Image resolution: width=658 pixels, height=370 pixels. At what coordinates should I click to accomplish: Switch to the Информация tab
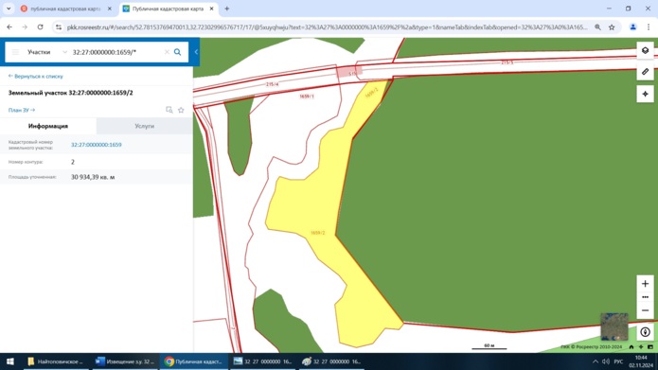coord(48,126)
